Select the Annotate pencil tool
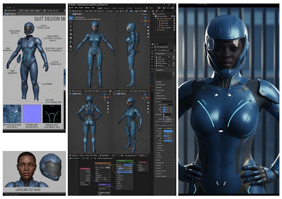282x199 pixels. coord(71,42)
